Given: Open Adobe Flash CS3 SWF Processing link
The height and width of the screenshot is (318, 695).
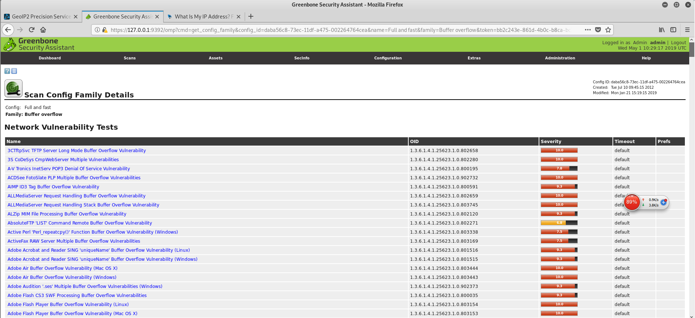Looking at the screenshot, I should [x=77, y=295].
